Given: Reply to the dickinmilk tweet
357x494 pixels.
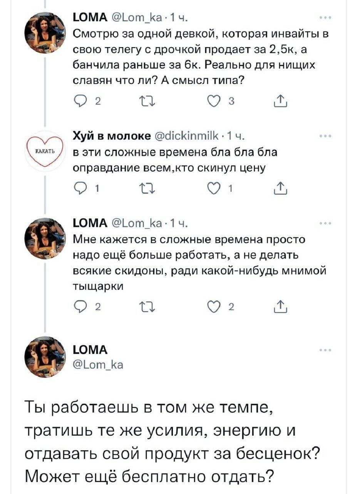Looking at the screenshot, I should 77,189.
